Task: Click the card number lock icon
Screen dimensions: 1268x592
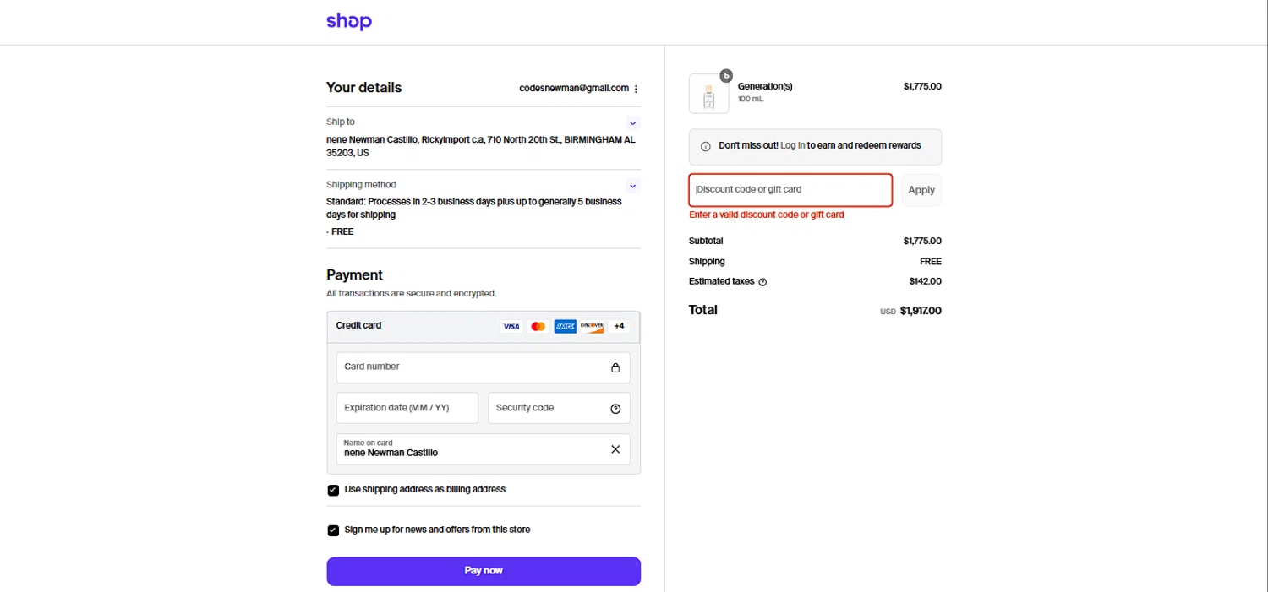Action: [615, 367]
